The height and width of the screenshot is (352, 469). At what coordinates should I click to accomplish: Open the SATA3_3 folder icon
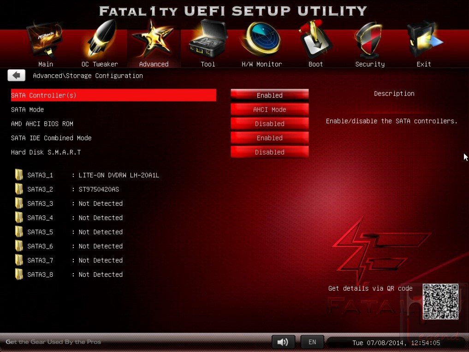[x=19, y=203]
